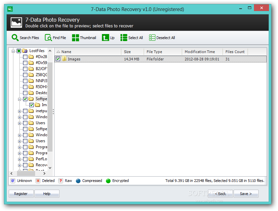Click the File folder type cell
Screen dimensions: 278x211
[155, 59]
